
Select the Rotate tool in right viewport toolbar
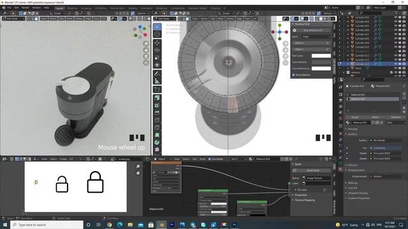coord(157,50)
